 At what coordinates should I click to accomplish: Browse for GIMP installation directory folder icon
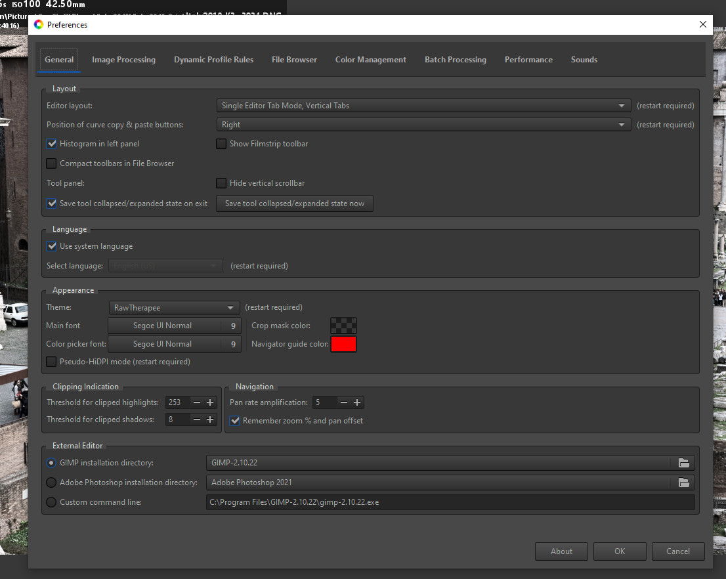tap(683, 463)
